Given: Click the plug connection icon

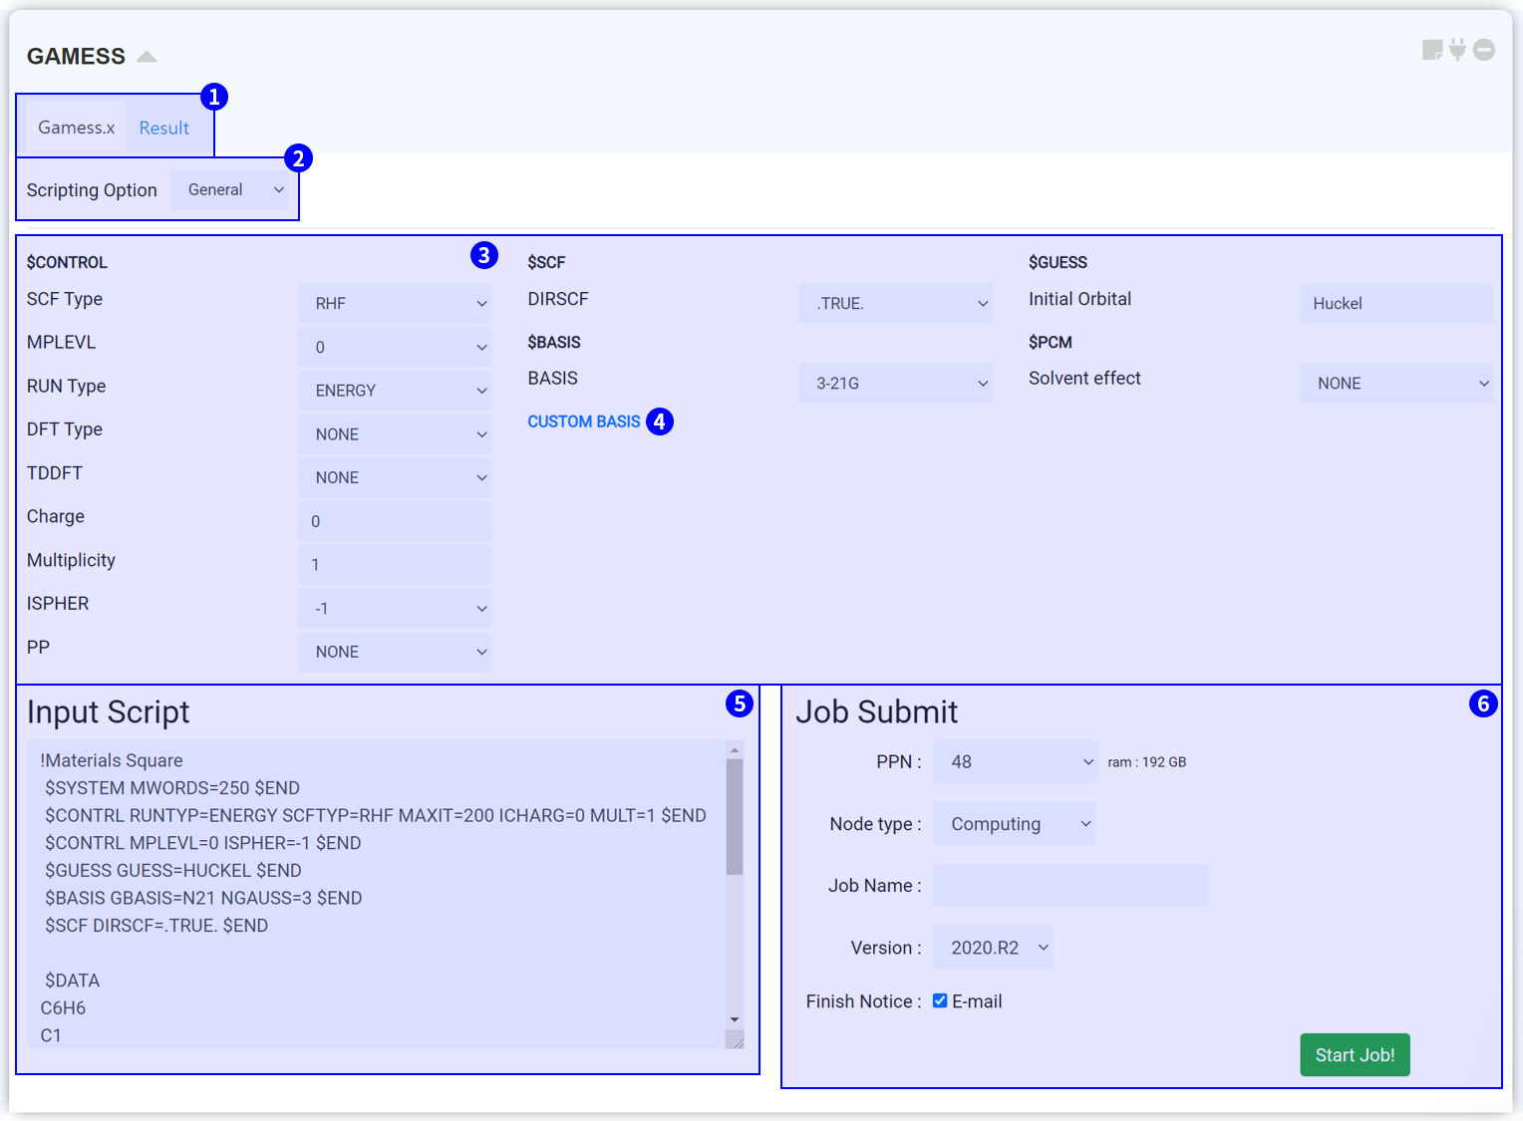Looking at the screenshot, I should coord(1457,50).
